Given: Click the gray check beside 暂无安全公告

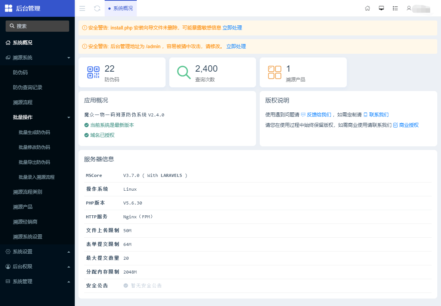Looking at the screenshot, I should coord(126,285).
